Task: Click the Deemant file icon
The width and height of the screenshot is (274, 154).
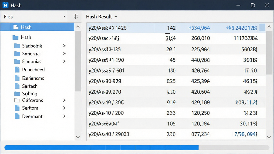Action: [x=17, y=116]
